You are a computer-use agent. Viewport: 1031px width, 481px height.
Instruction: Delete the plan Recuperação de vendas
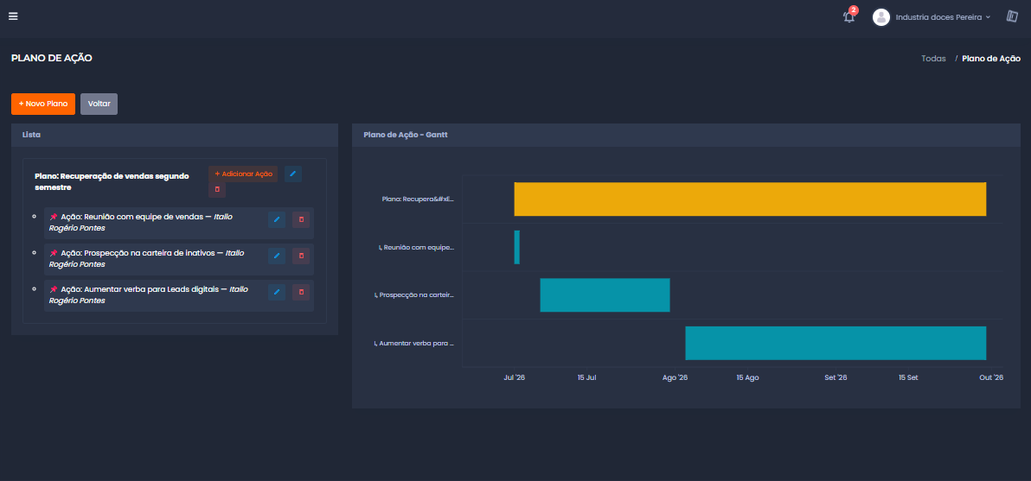tap(217, 190)
